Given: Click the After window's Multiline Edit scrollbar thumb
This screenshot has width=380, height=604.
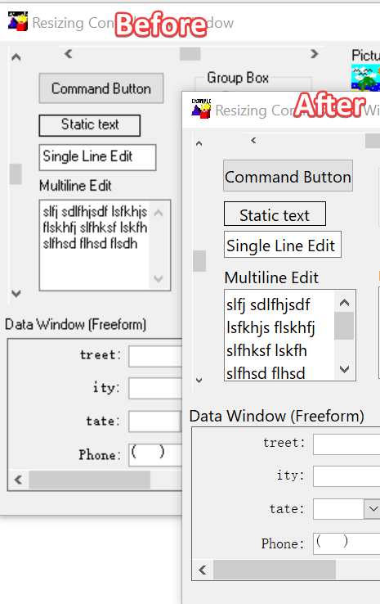Looking at the screenshot, I should (344, 326).
